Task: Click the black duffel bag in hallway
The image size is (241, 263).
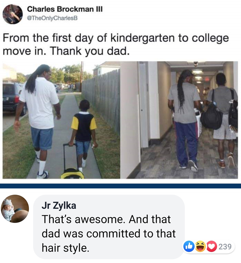Action: (212, 117)
